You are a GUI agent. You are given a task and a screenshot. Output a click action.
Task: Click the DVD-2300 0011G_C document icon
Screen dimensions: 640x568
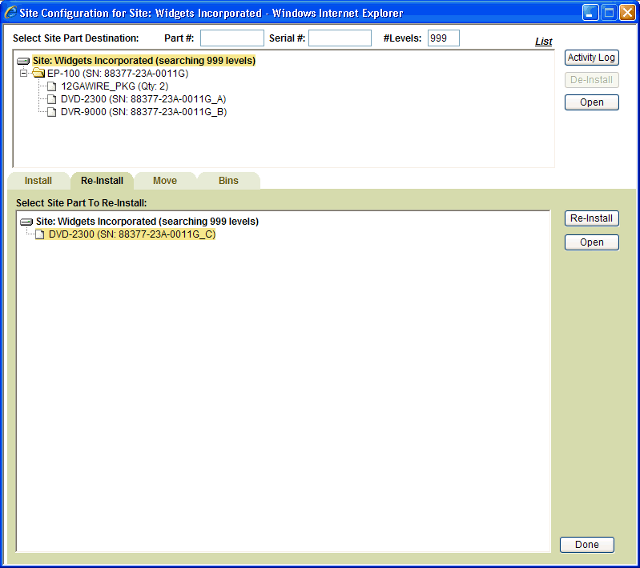[40, 234]
